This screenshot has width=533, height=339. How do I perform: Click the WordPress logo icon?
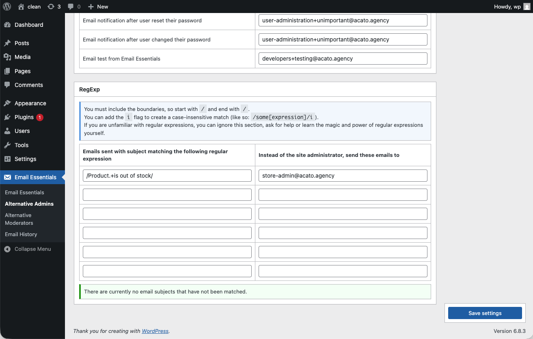pyautogui.click(x=7, y=7)
